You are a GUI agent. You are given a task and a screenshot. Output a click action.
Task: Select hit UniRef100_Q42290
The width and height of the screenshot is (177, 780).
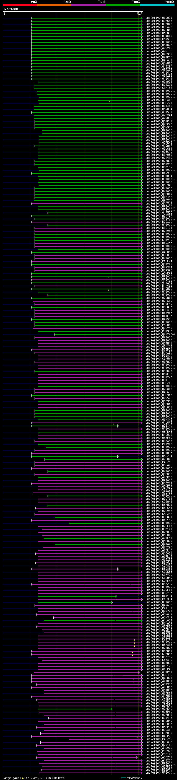click(x=158, y=67)
